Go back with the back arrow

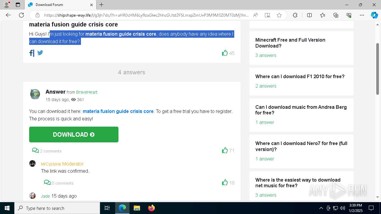coord(8,15)
